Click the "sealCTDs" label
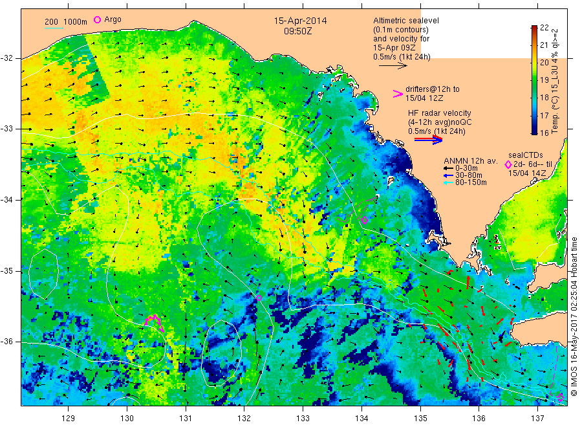The image size is (582, 427). (x=526, y=155)
